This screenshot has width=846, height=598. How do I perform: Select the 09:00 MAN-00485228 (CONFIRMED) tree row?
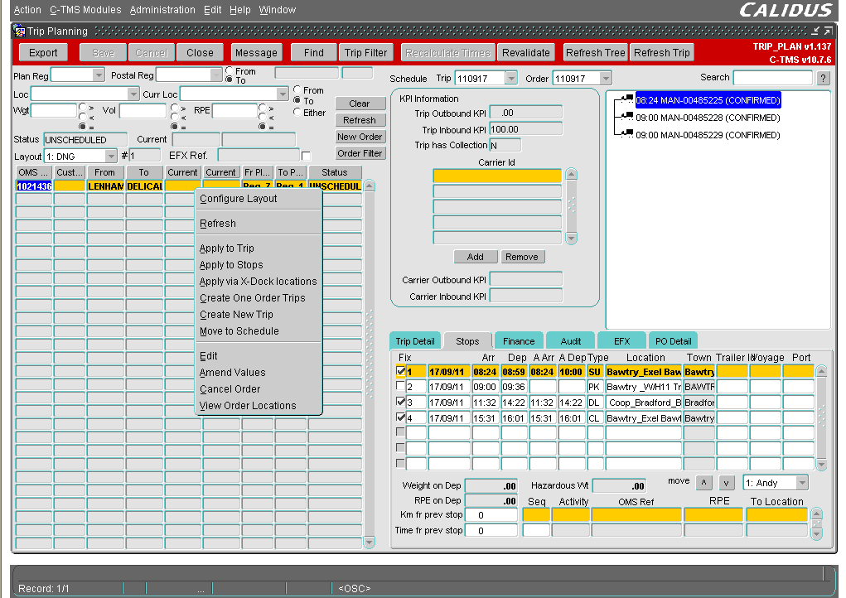point(708,118)
